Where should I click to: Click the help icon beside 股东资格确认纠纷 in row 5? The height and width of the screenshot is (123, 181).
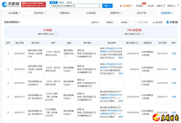pos(71,114)
